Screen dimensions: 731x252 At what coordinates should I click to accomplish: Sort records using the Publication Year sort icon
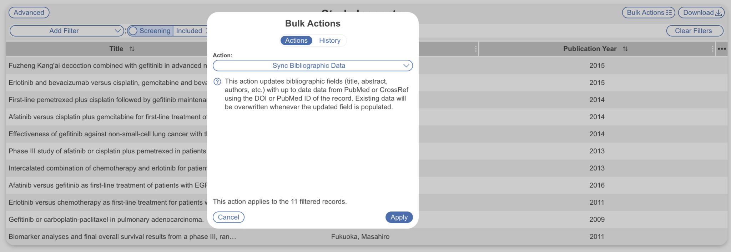tap(625, 49)
